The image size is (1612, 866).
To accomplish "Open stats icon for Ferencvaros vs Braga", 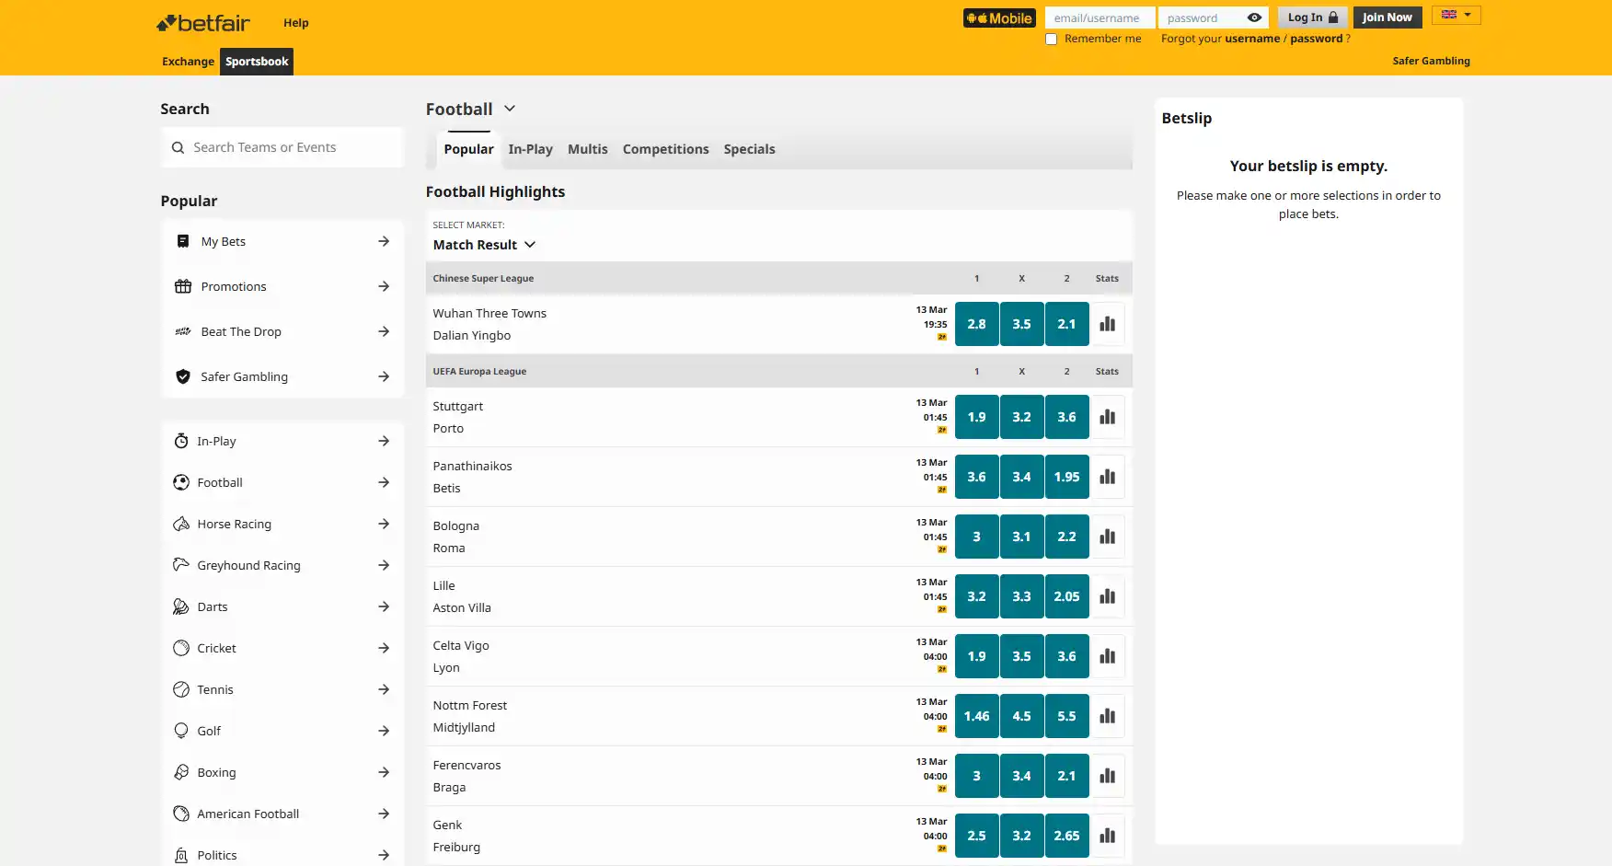I will [x=1107, y=776].
